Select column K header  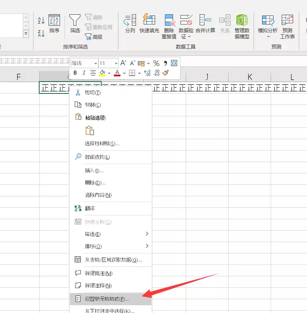click(250, 77)
